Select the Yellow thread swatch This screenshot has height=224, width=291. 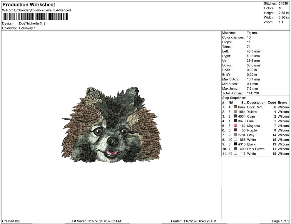235,112
